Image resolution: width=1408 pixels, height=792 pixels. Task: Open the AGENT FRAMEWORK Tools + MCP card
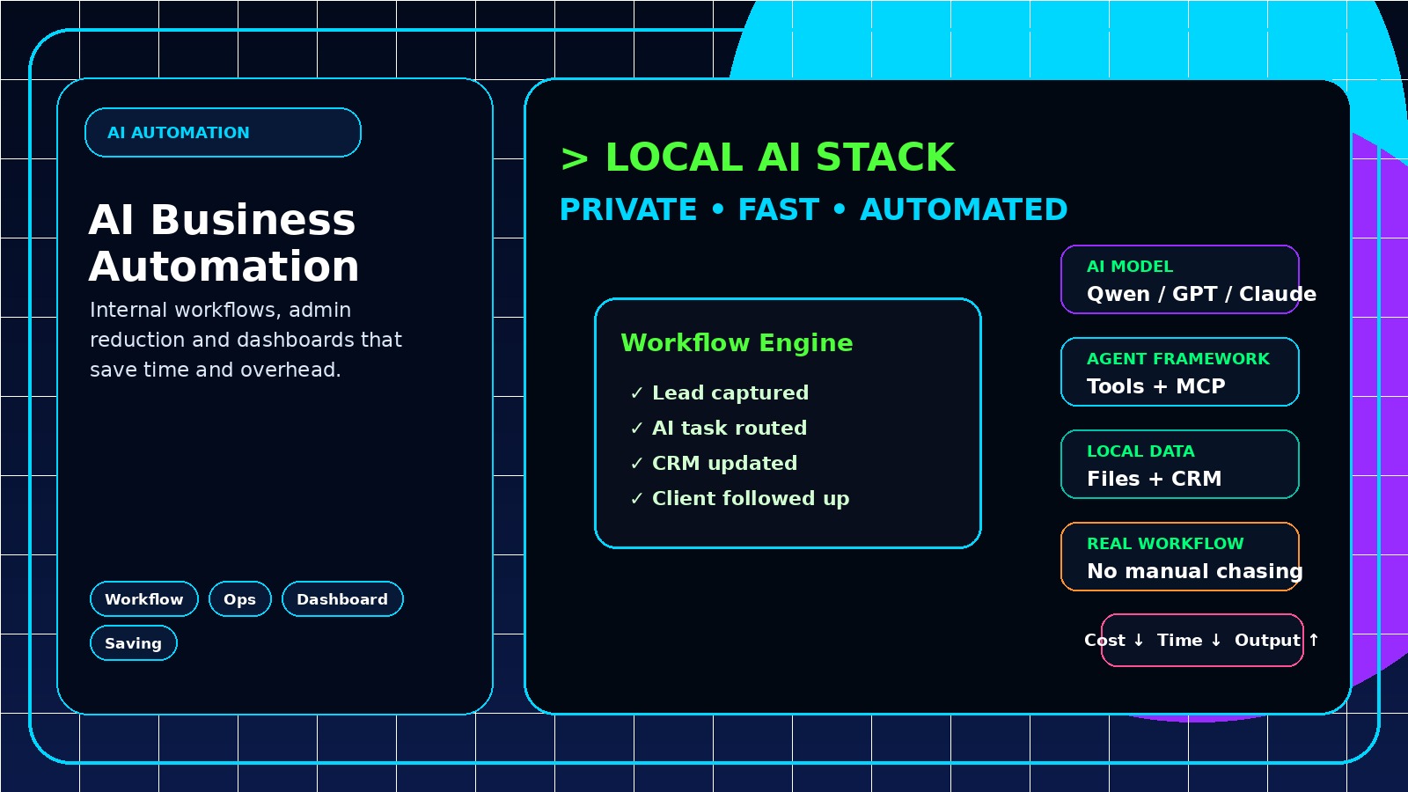pos(1180,371)
